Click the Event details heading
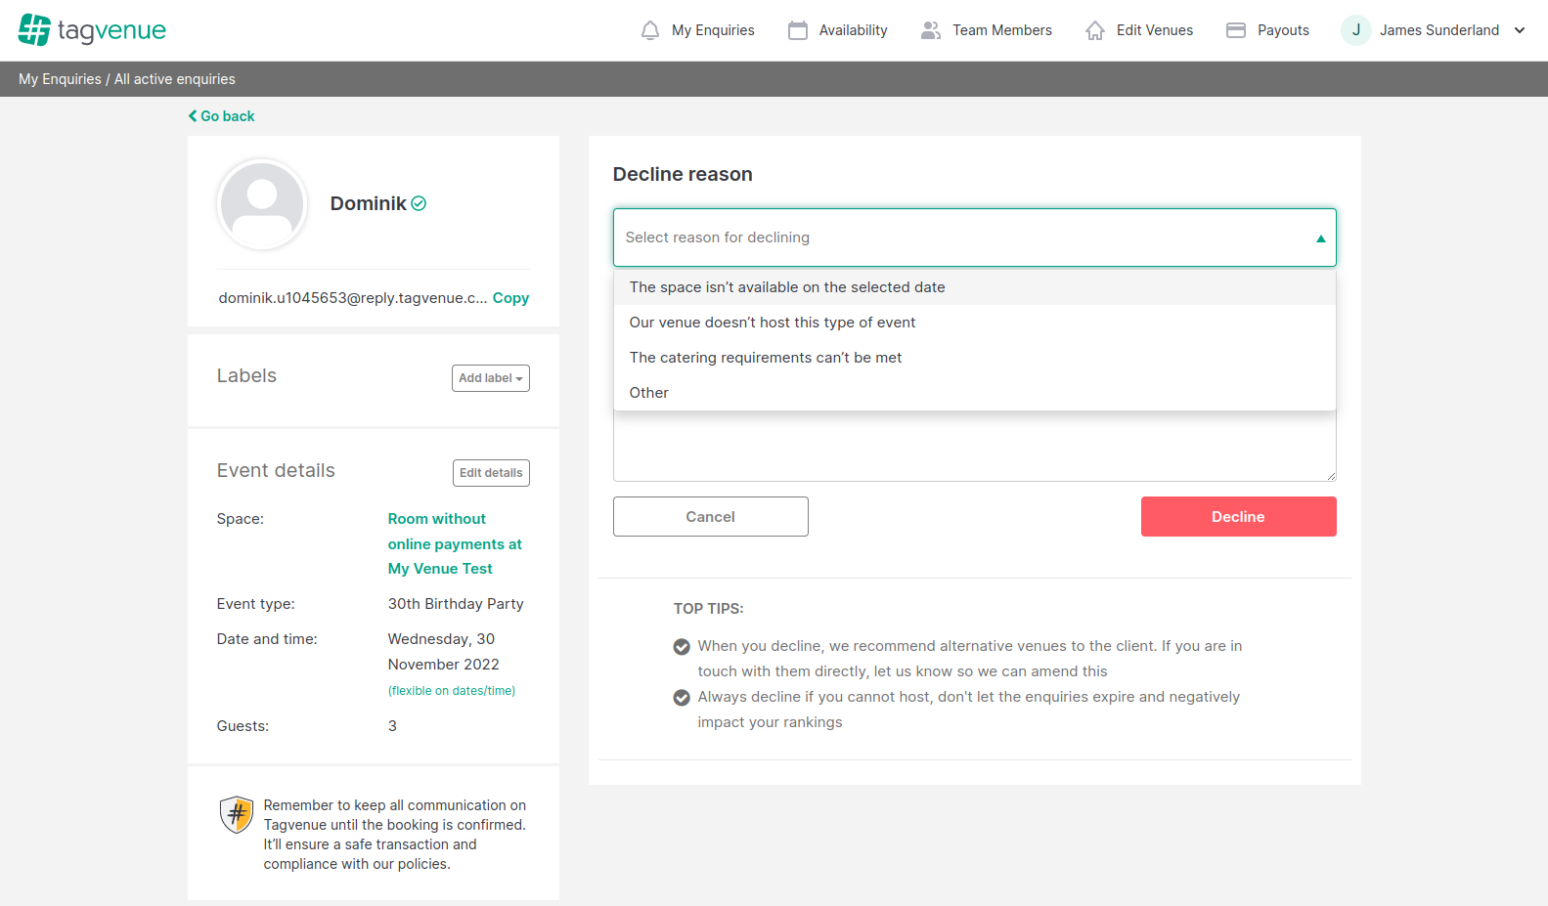 (276, 471)
